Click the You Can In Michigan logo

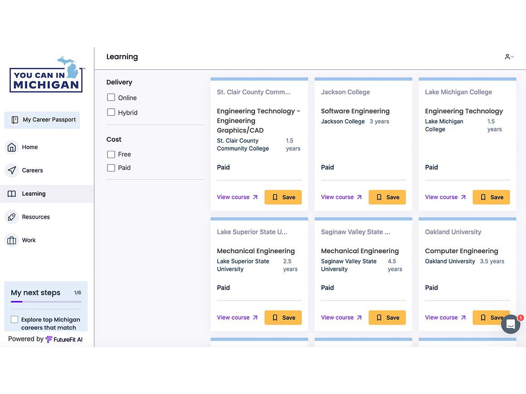(47, 75)
